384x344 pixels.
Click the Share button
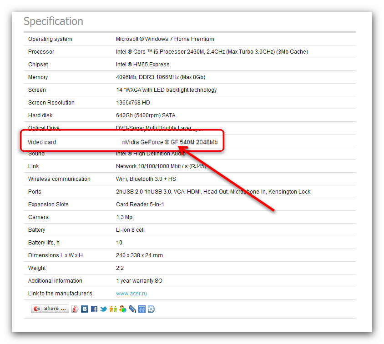tap(50, 309)
